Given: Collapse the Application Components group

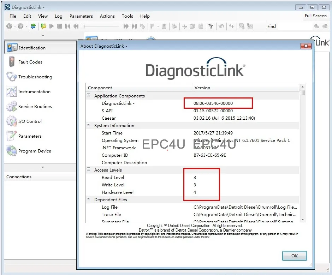Looking at the screenshot, I should [89, 95].
